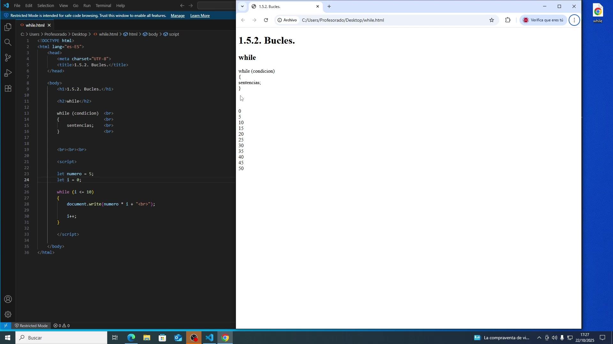Show hidden system tray icons
This screenshot has width=613, height=344.
pyautogui.click(x=539, y=338)
